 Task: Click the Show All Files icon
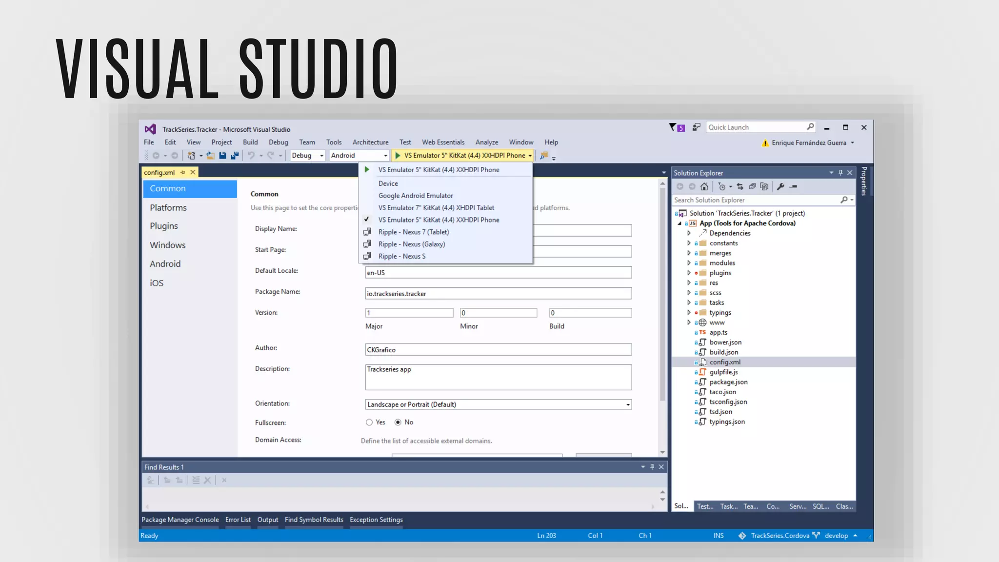(x=764, y=186)
